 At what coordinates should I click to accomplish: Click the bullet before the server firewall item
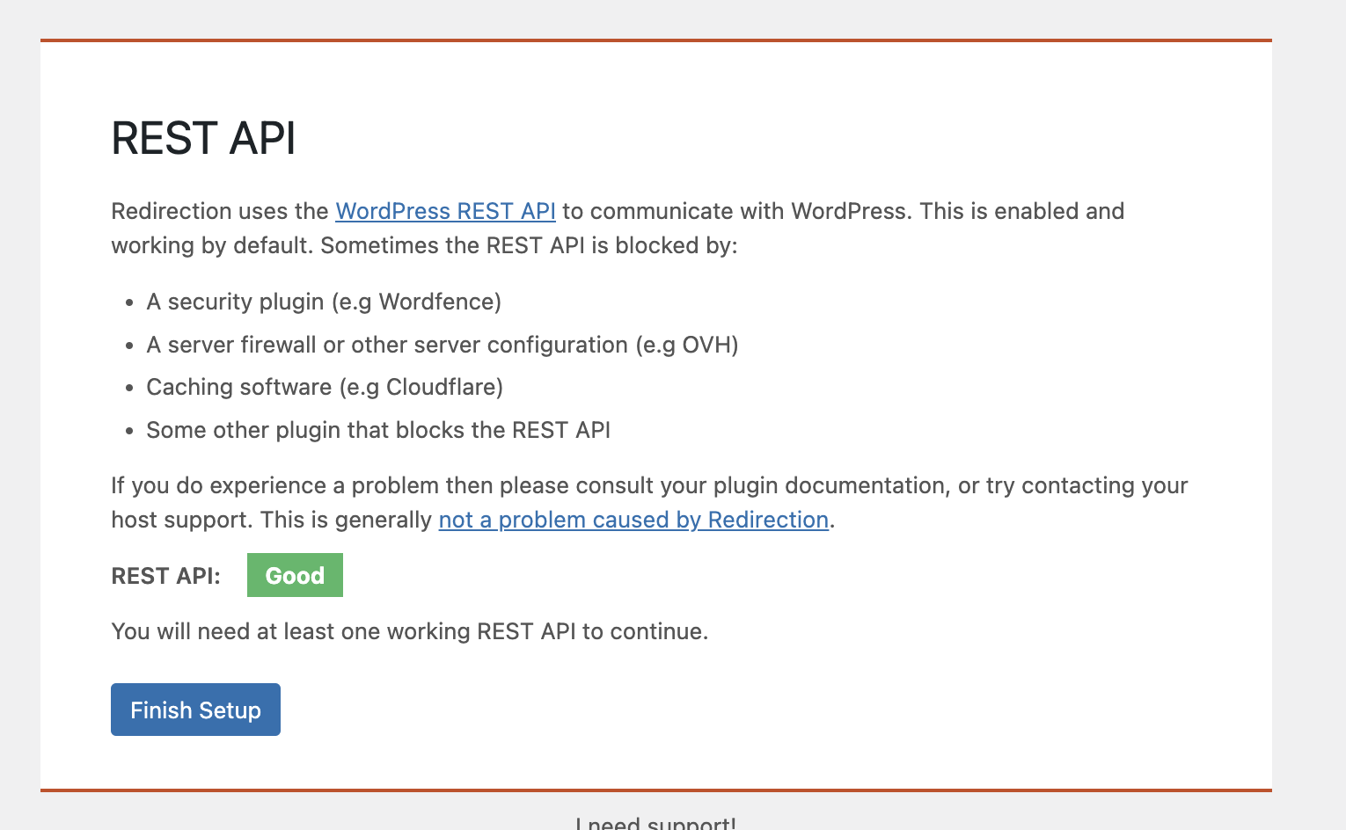[x=129, y=346]
